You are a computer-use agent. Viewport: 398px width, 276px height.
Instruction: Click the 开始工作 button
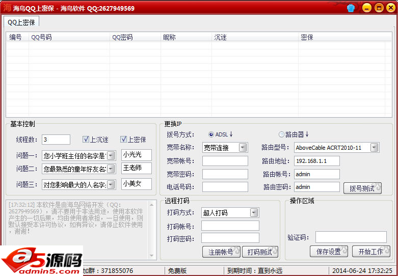pos(371,252)
